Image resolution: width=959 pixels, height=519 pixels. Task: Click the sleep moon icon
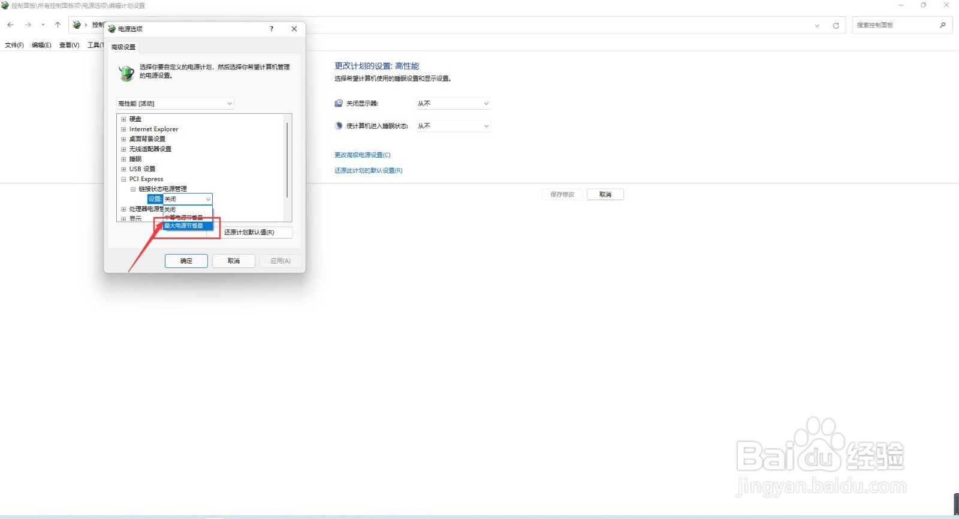[339, 126]
